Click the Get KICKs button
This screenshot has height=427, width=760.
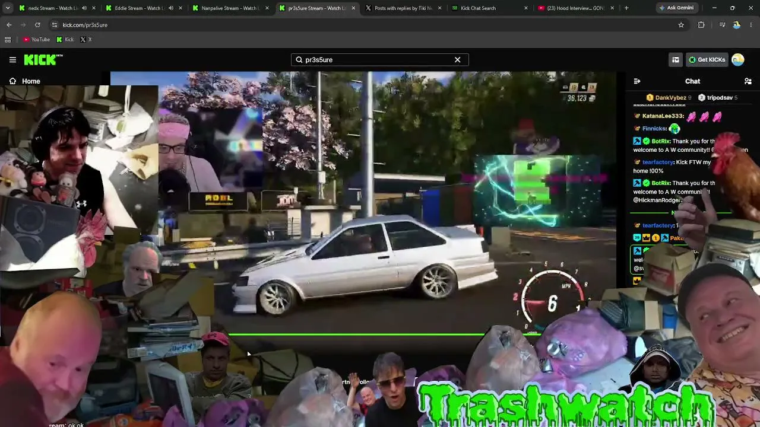(707, 59)
